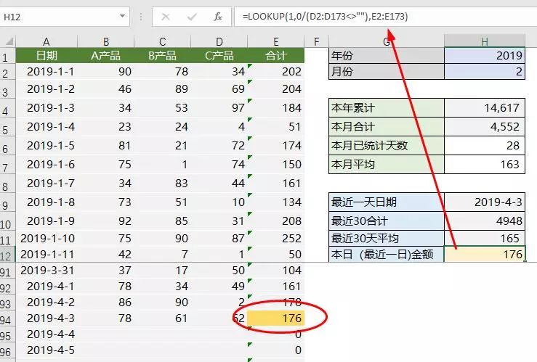537x362 pixels.
Task: Select column A header
Action: 47,41
